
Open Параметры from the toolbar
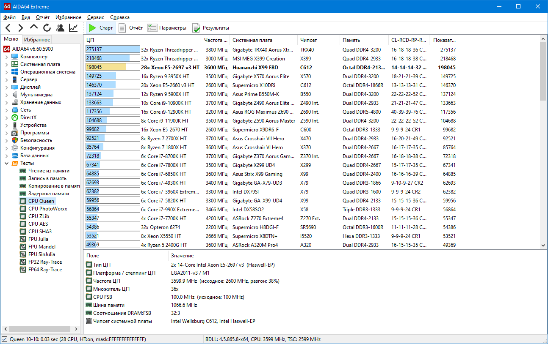[x=167, y=28]
